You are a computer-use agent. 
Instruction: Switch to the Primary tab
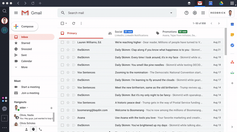81,33
